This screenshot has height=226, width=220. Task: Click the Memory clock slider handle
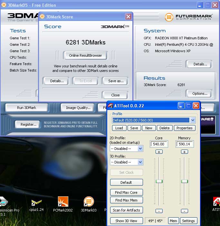pyautogui.click(x=185, y=181)
